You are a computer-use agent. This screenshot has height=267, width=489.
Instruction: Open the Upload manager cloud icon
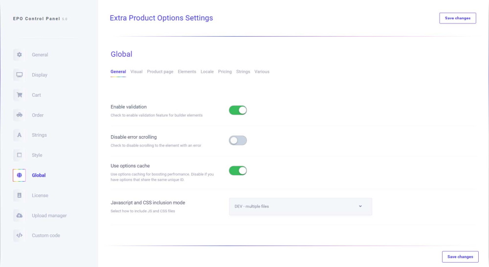(20, 215)
